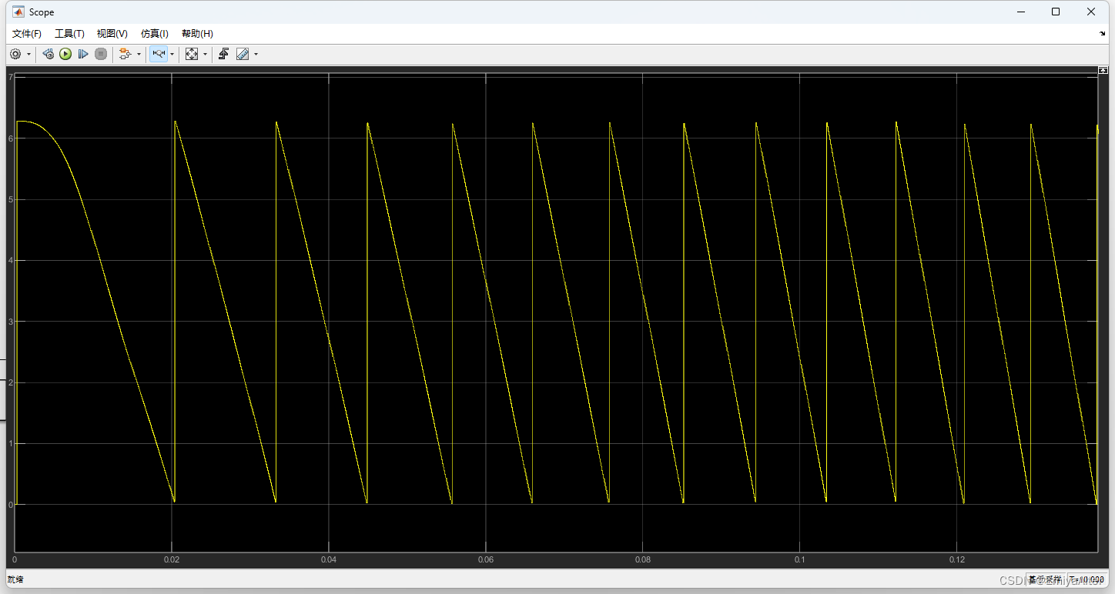Click the restore axes icon above the plot
This screenshot has width=1115, height=594.
tap(1103, 70)
